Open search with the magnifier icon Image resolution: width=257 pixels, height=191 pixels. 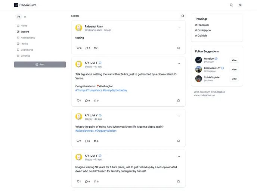point(231,5)
